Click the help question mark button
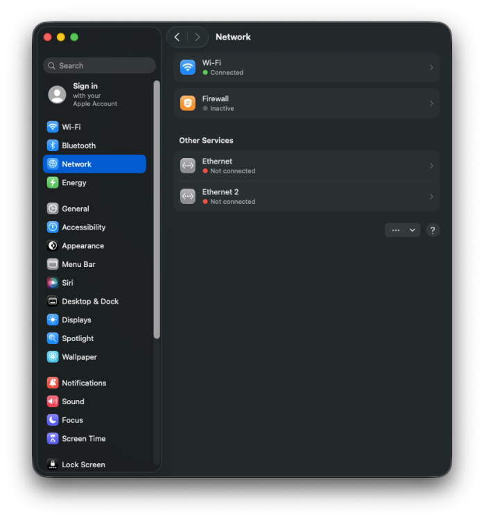Viewport: 484px width, 520px height. (432, 229)
